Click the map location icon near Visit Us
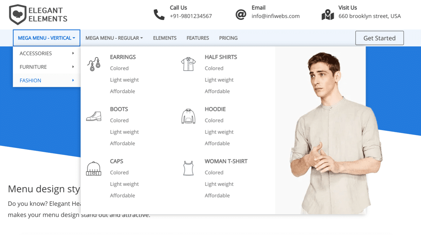The image size is (421, 235). point(328,14)
